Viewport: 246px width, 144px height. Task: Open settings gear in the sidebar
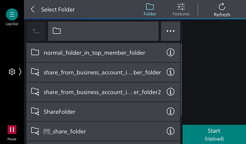click(x=12, y=72)
